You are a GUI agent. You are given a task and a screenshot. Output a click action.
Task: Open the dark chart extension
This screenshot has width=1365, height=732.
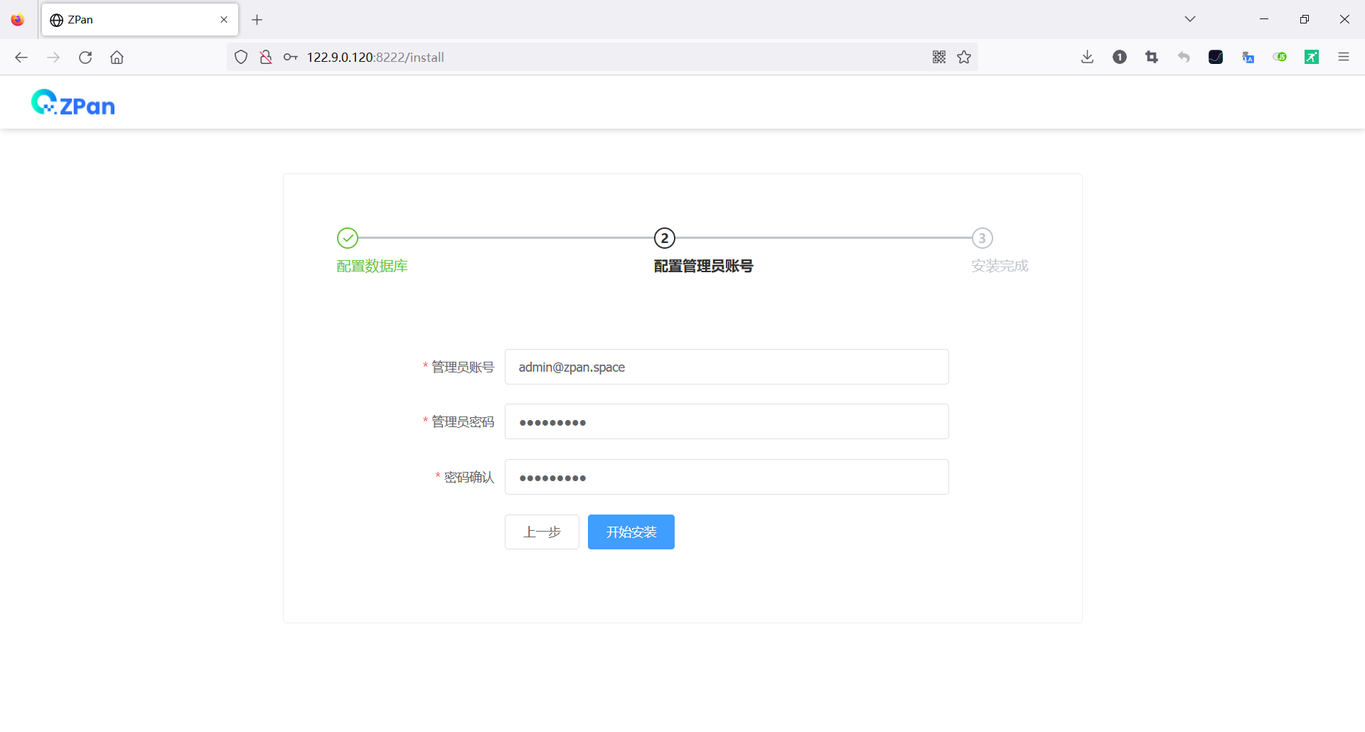(x=1216, y=57)
